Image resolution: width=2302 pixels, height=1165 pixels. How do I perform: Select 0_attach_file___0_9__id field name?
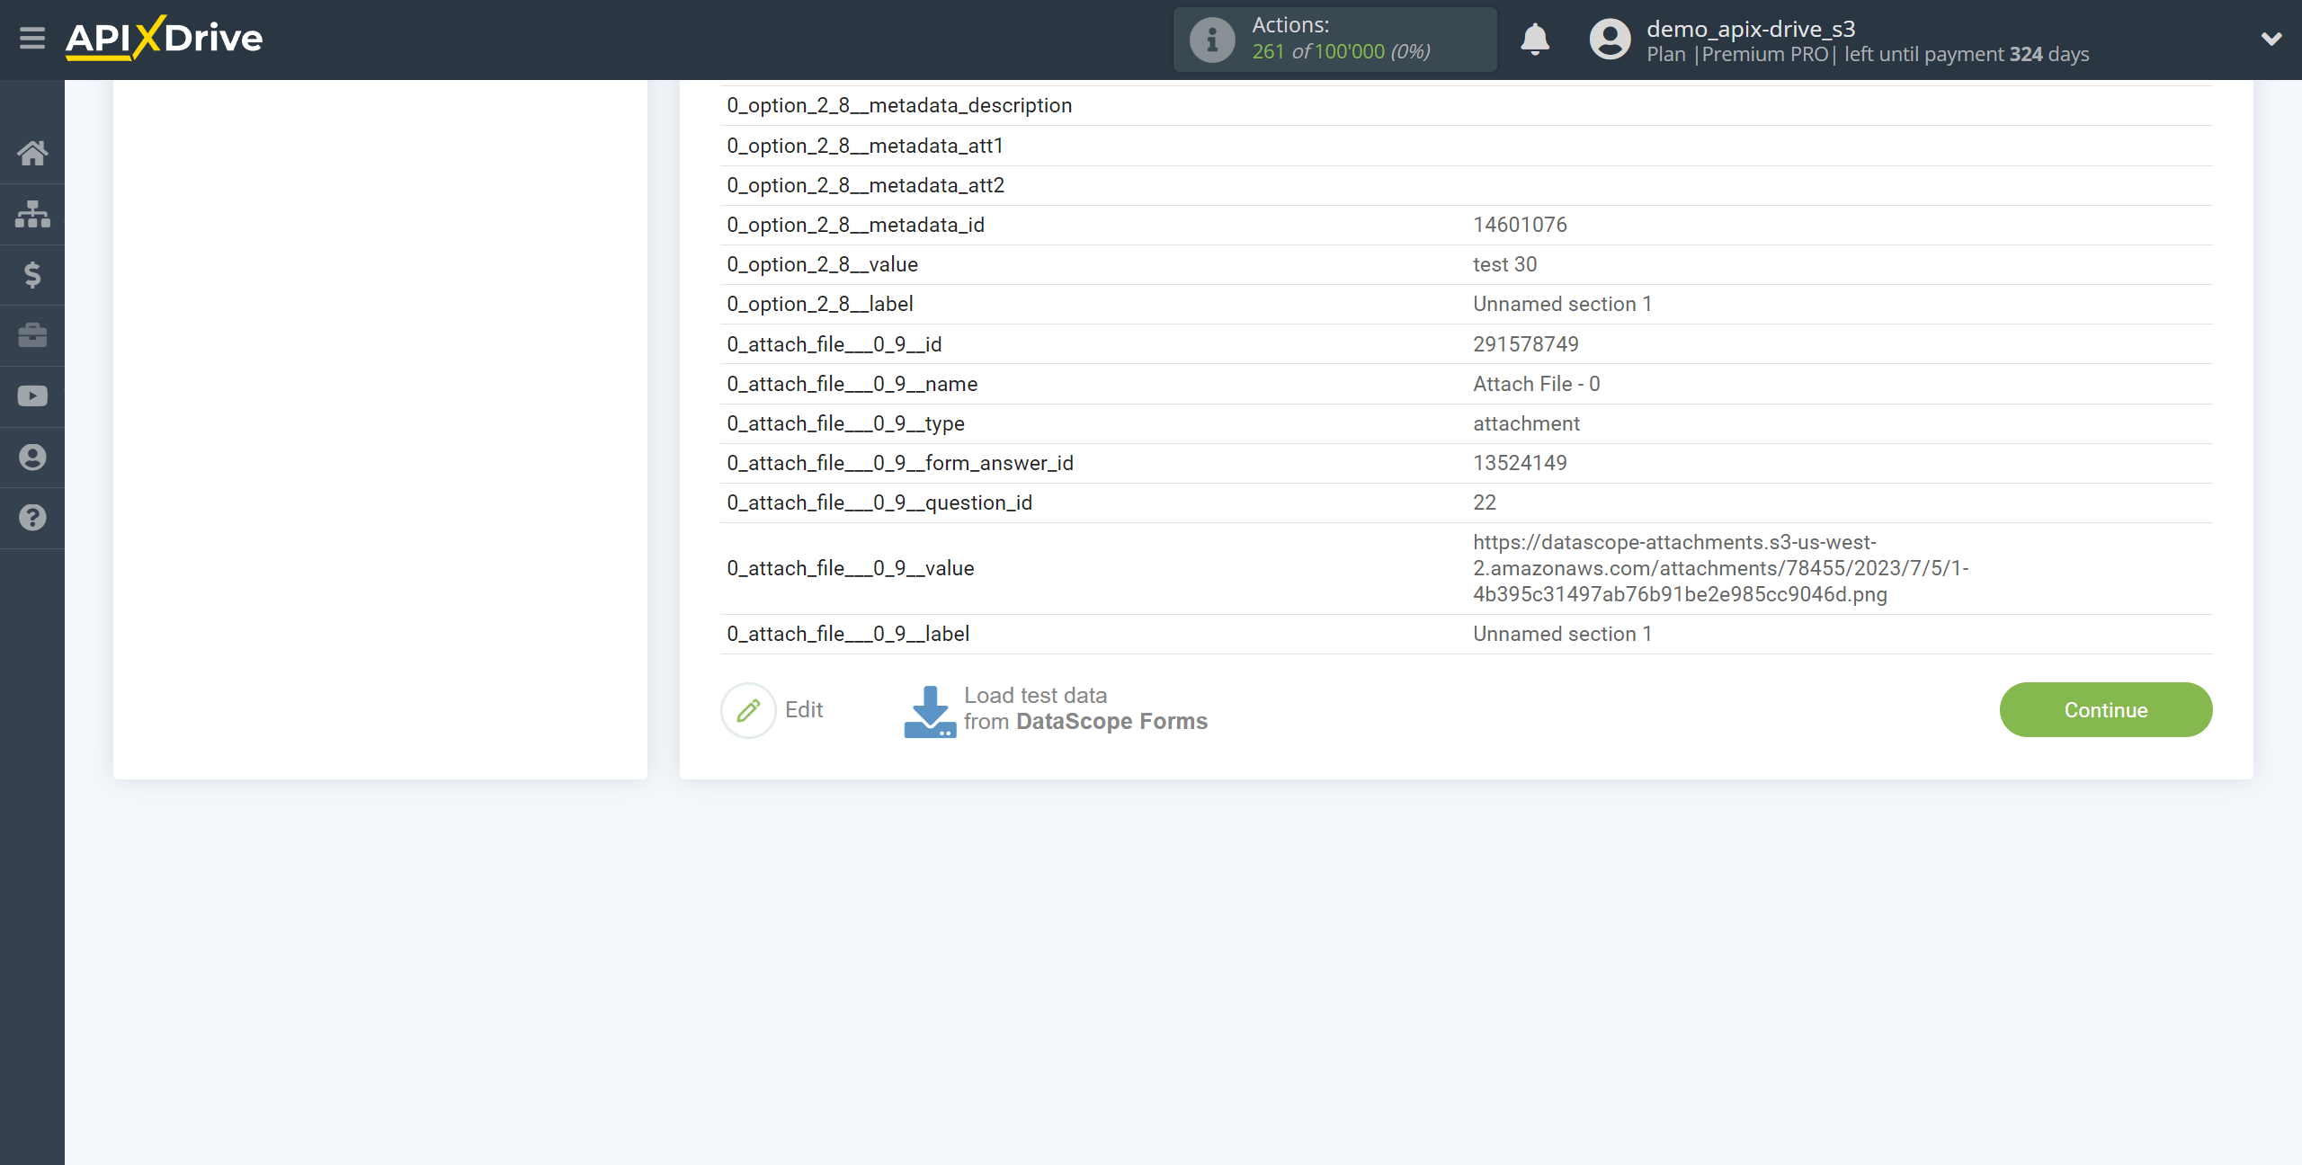pyautogui.click(x=834, y=344)
